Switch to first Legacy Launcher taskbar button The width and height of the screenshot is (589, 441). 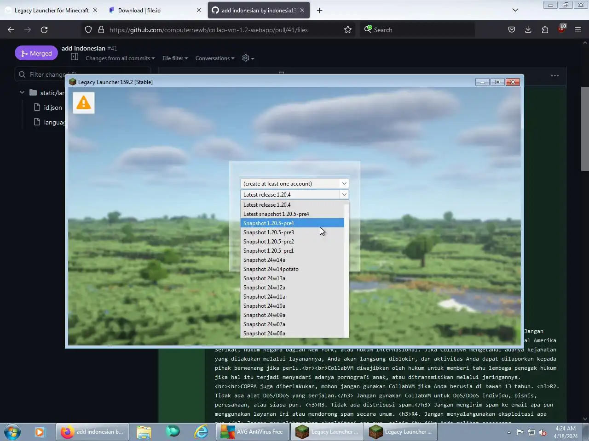tap(327, 432)
